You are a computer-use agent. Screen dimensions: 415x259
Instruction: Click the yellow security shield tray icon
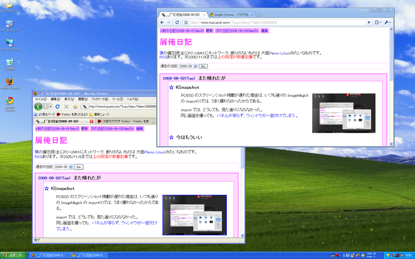pos(388,256)
